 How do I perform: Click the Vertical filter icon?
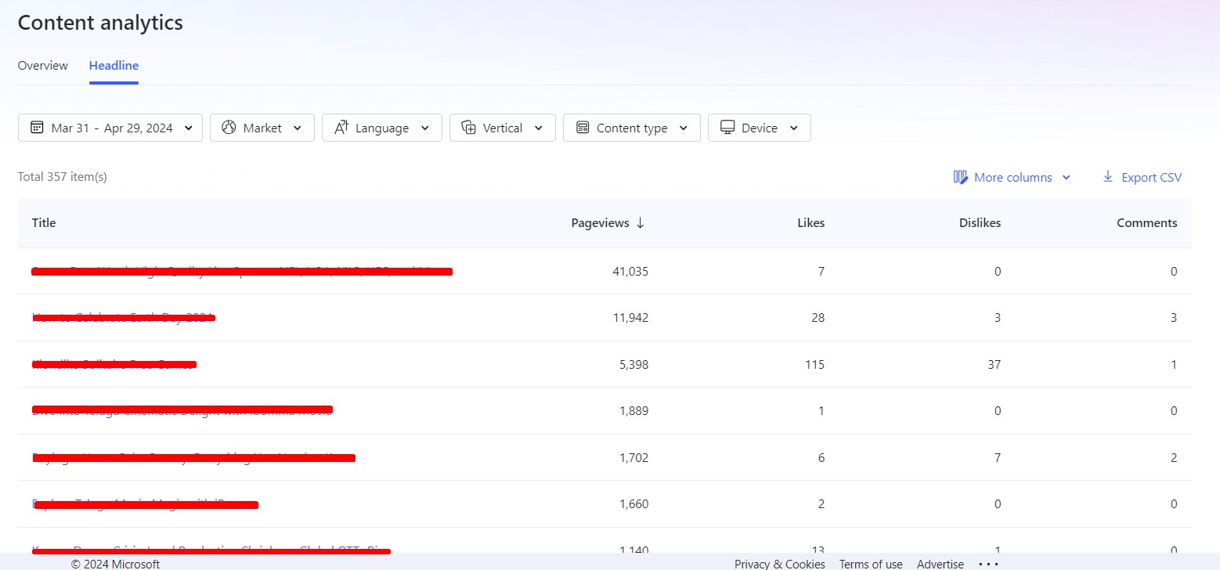(x=468, y=128)
